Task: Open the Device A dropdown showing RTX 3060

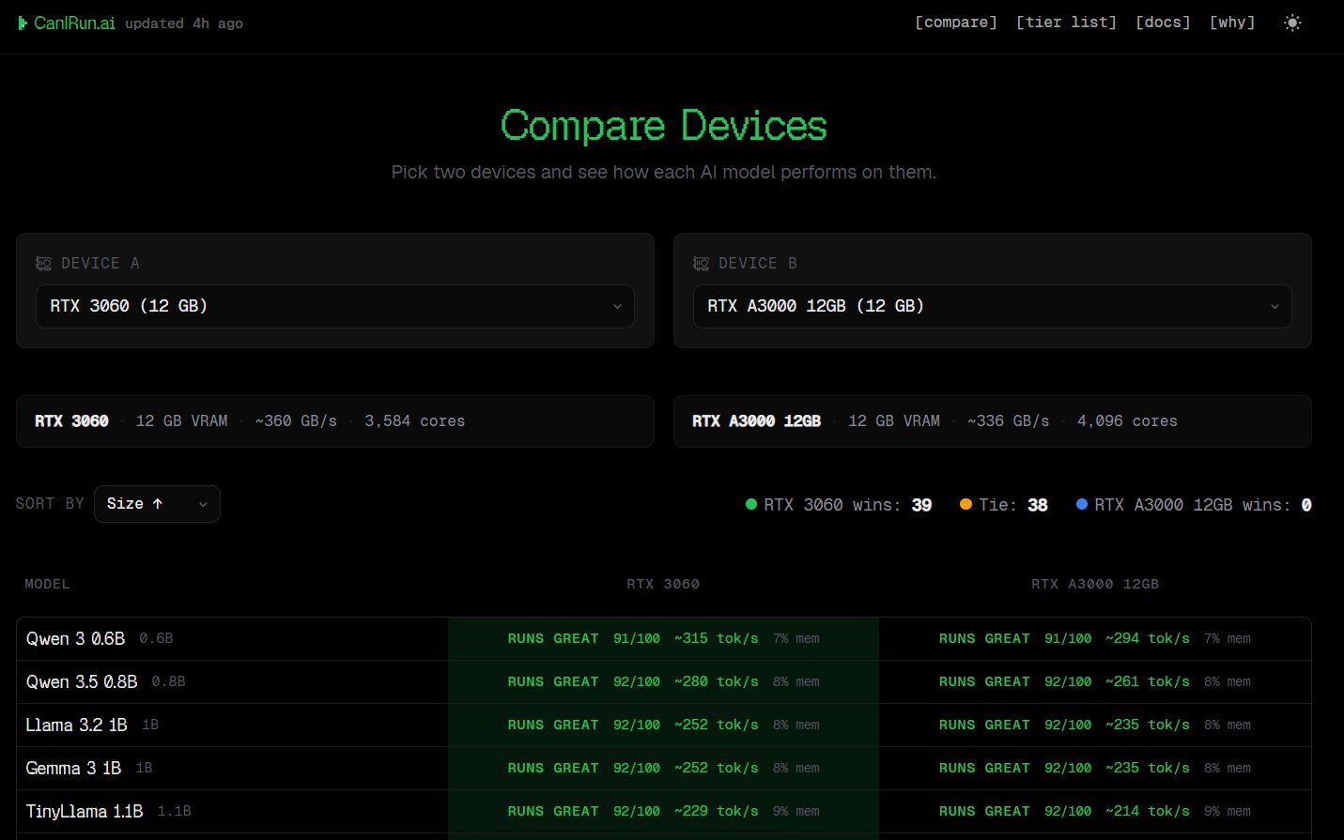Action: 334,306
